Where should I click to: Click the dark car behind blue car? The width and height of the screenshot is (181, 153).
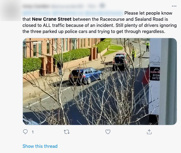click(x=121, y=62)
